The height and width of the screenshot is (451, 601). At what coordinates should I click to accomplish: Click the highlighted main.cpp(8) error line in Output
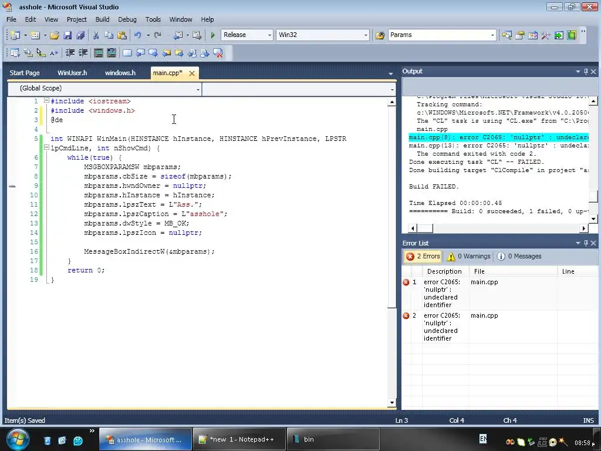[x=498, y=137]
